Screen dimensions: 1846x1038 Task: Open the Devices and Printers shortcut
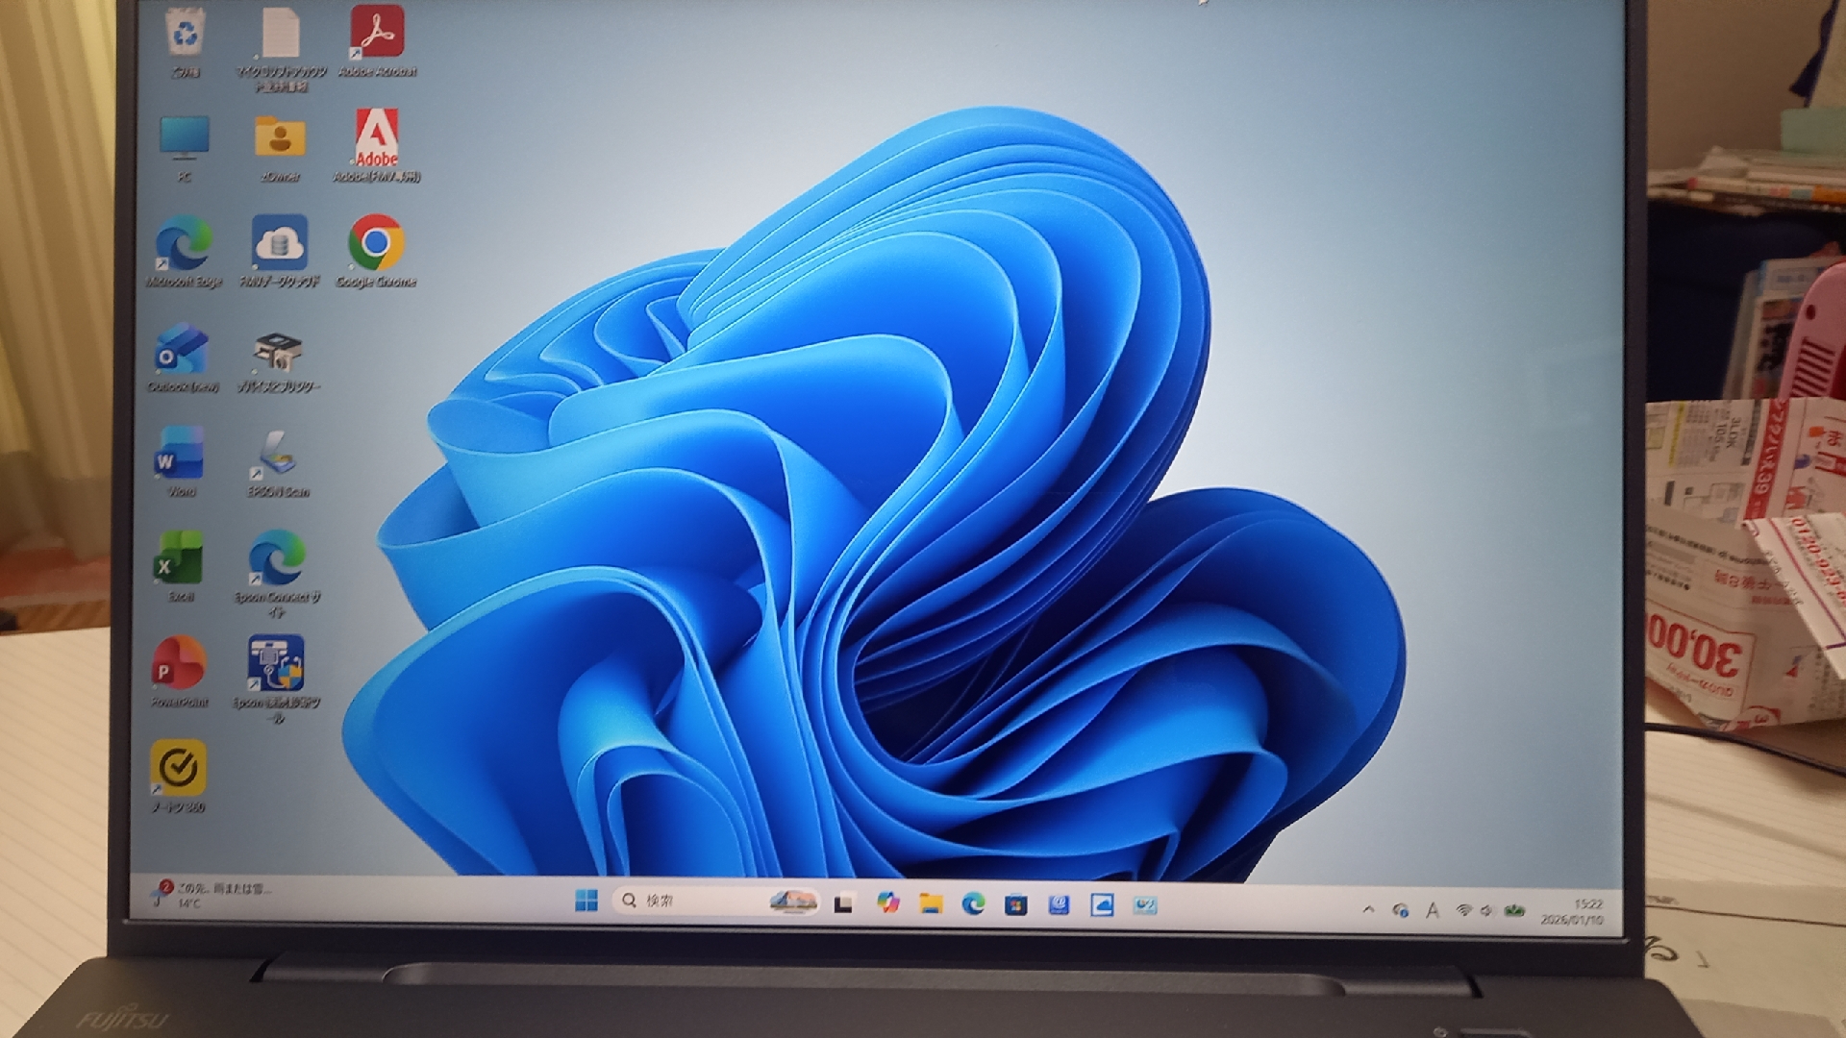pyautogui.click(x=279, y=361)
